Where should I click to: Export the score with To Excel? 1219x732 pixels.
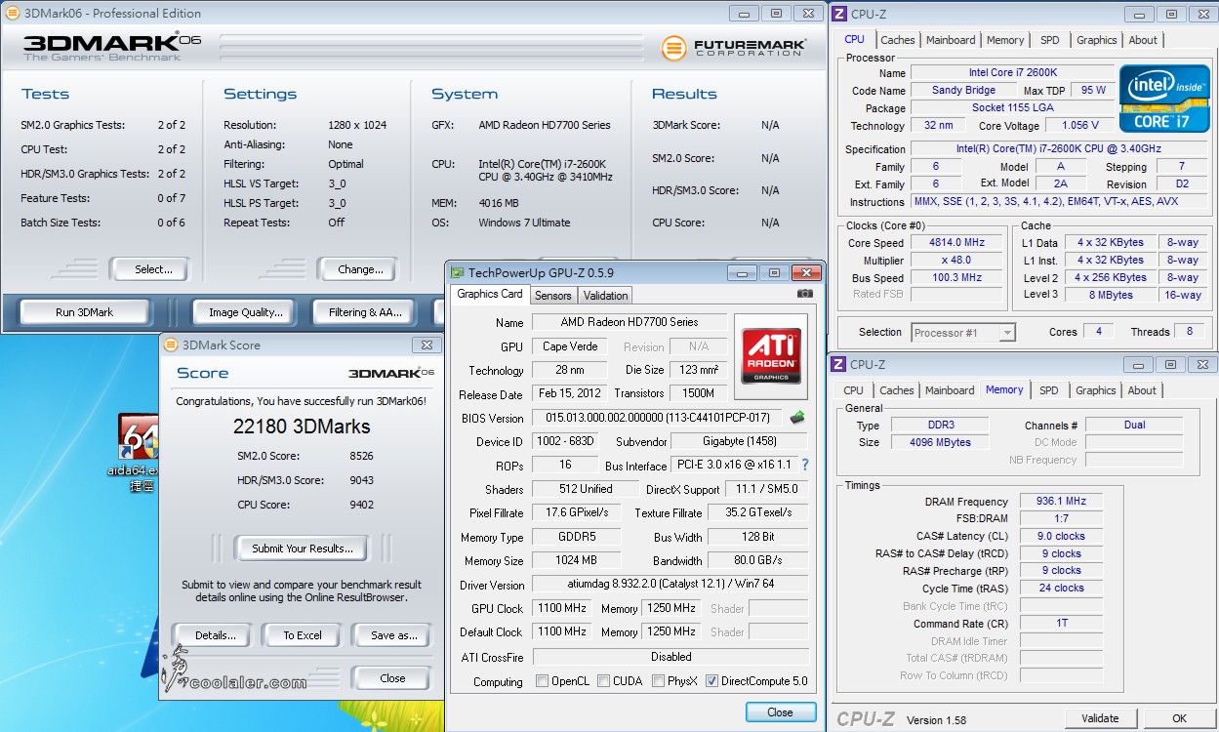303,635
